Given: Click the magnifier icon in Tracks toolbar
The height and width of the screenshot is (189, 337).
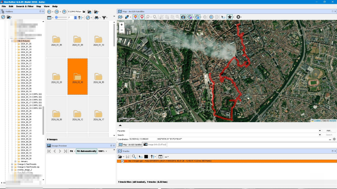Looking at the screenshot, I should 134,156.
